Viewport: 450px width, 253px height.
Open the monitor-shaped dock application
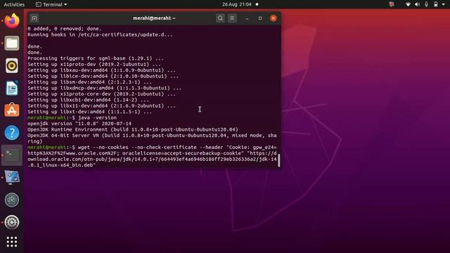tap(12, 177)
